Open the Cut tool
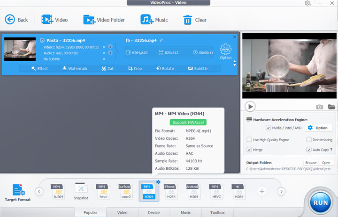This screenshot has height=217, width=338. point(108,69)
